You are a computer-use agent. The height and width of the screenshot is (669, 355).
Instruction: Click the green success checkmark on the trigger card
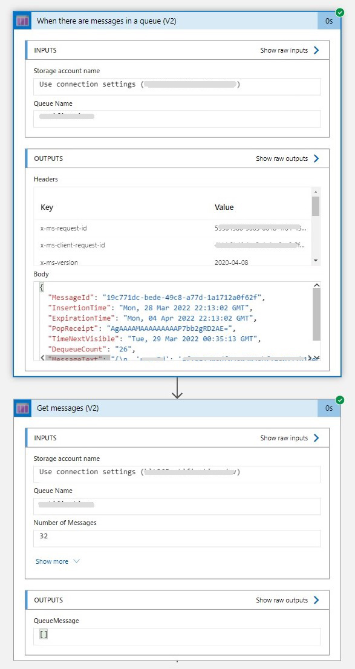click(x=340, y=12)
